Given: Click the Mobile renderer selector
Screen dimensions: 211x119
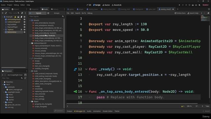Looking at the screenshot, I should 206,5.
